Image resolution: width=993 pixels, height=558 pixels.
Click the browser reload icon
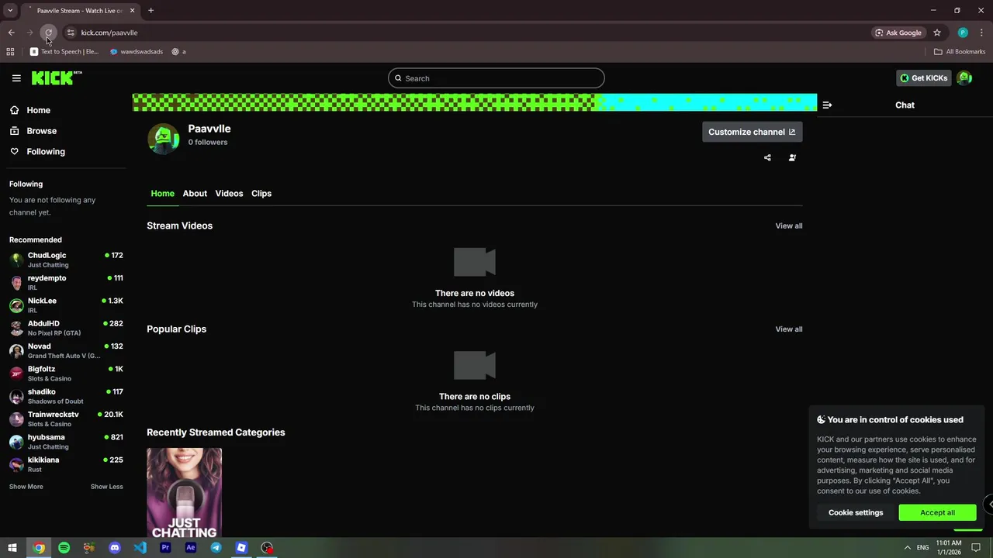pyautogui.click(x=48, y=33)
